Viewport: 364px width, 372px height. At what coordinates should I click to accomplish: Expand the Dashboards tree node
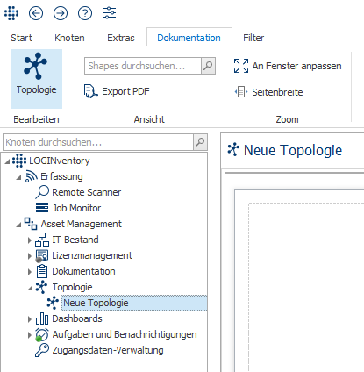tap(29, 319)
